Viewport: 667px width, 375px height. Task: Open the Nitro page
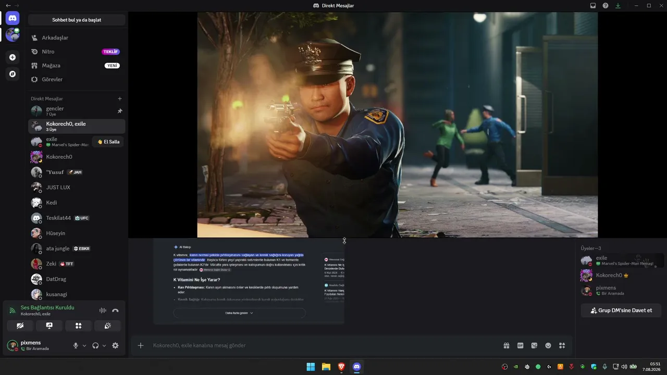(x=77, y=52)
